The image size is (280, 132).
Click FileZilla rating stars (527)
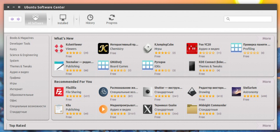[x=74, y=96]
